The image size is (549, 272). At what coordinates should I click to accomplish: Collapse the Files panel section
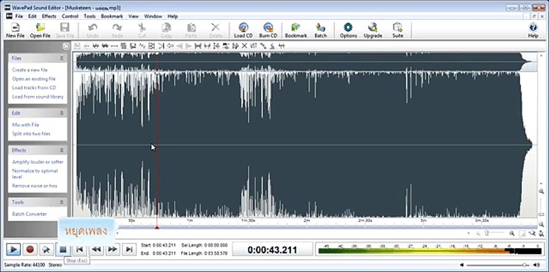pos(61,58)
